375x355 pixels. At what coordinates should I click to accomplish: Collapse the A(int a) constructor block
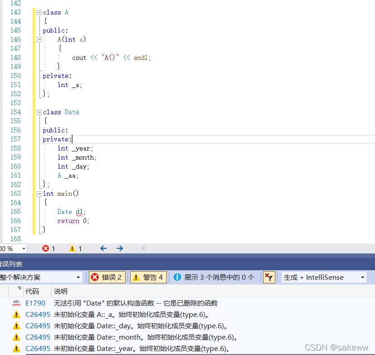pyautogui.click(x=39, y=40)
